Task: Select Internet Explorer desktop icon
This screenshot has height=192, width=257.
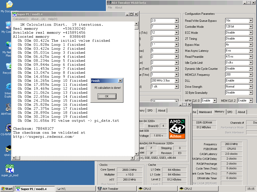Action: [8, 87]
